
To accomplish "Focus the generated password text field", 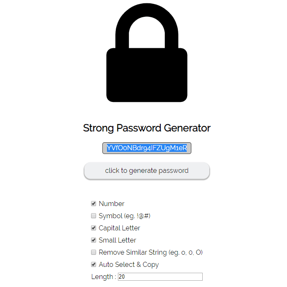I will [x=146, y=148].
